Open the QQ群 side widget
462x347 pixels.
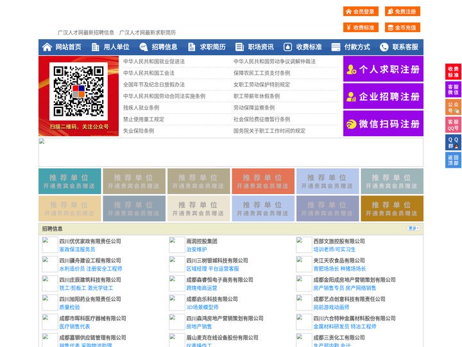pyautogui.click(x=453, y=143)
